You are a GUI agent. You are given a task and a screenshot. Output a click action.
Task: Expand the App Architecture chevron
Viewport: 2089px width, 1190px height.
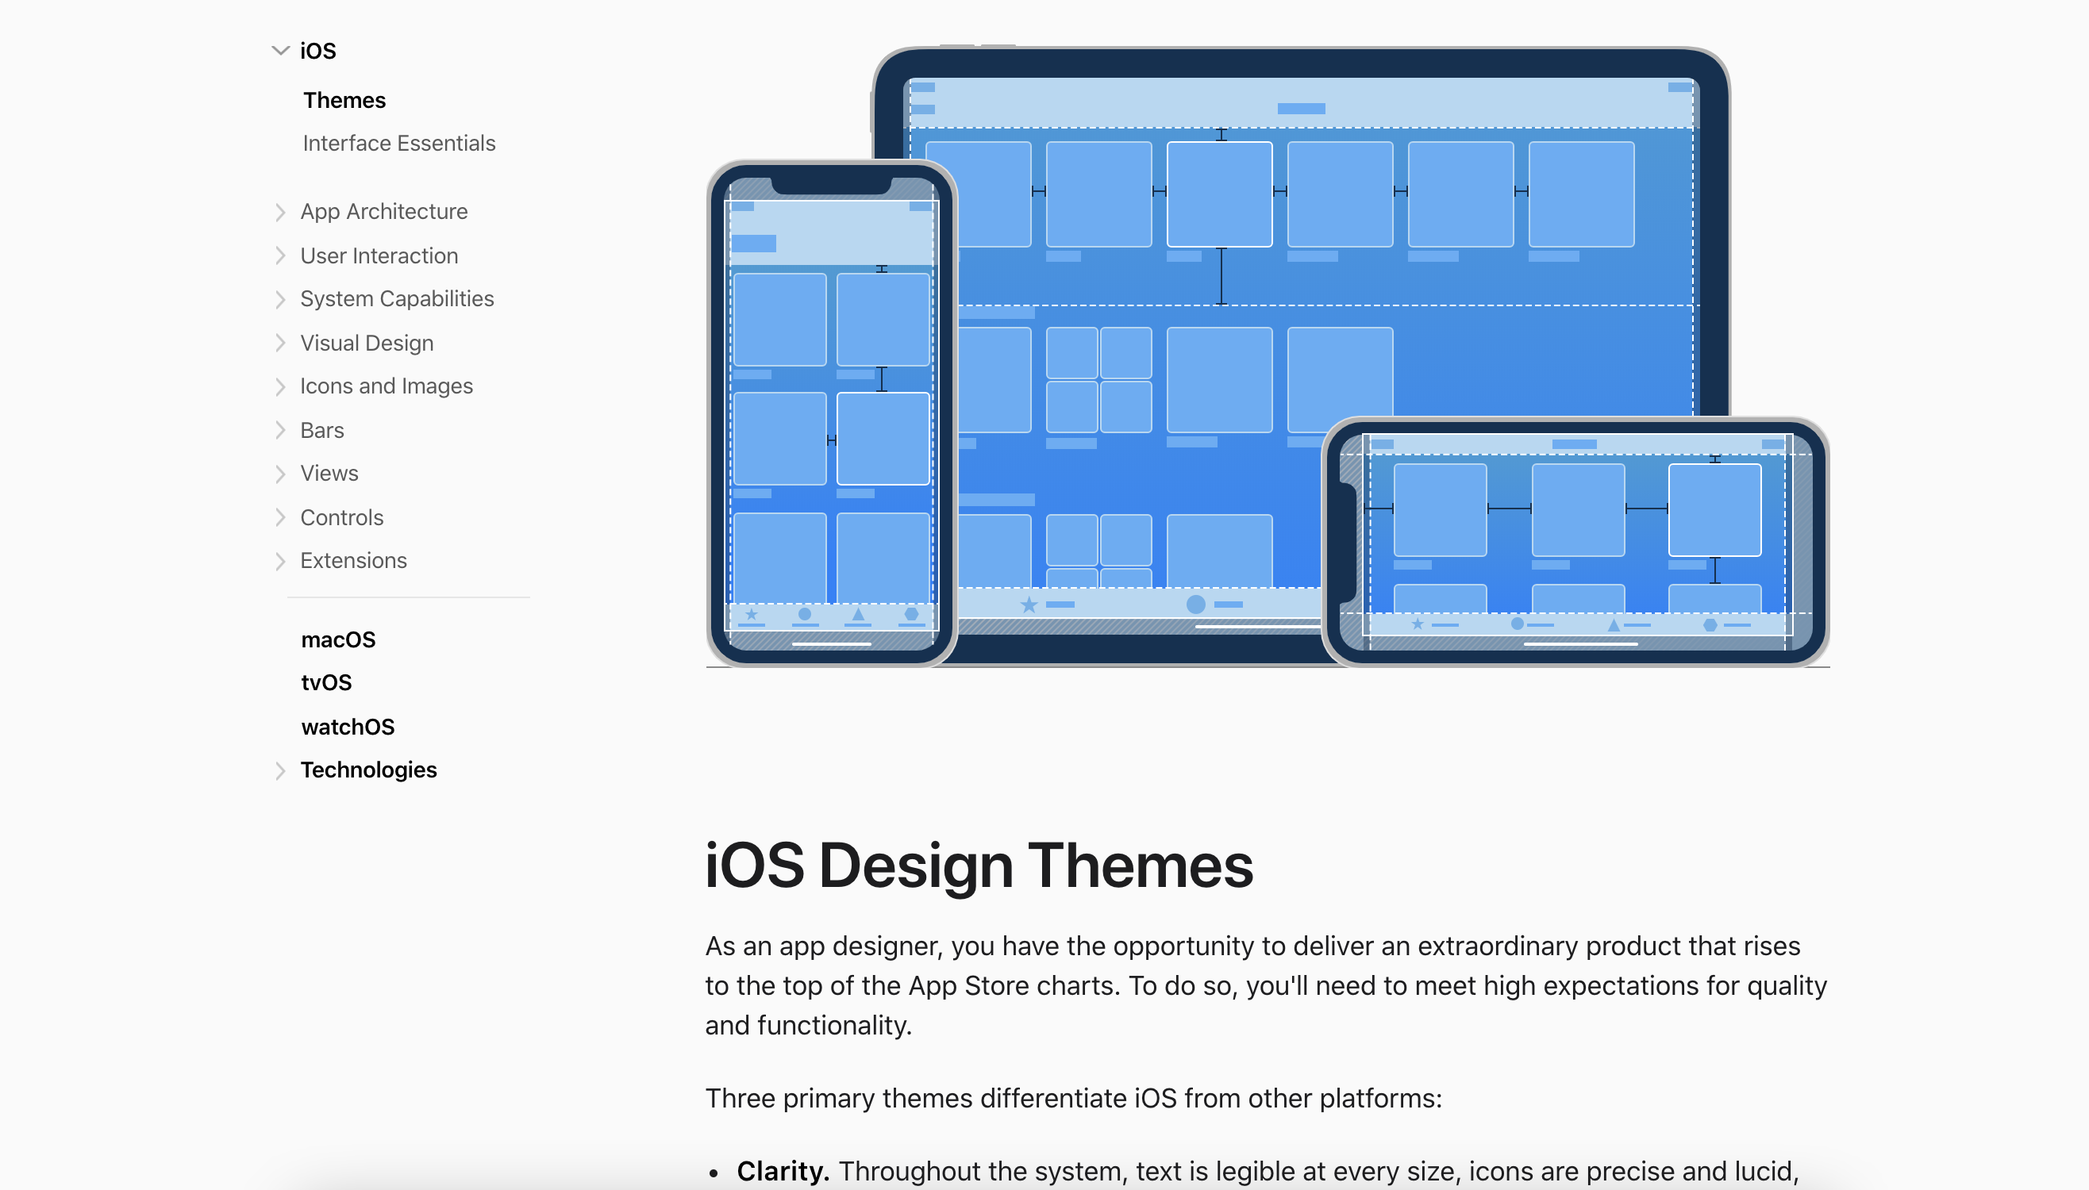(279, 213)
